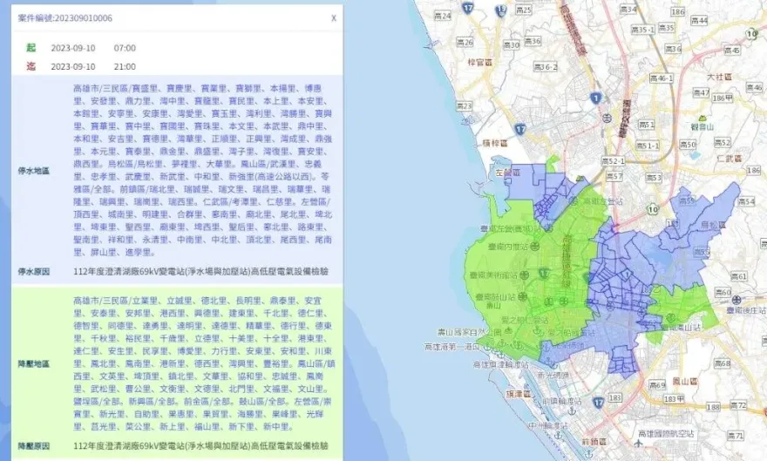
Task: Click route 10 shield near 高45
Action: tap(753, 34)
